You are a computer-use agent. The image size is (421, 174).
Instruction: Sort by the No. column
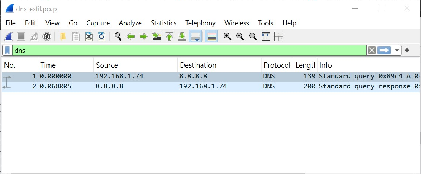click(x=20, y=65)
